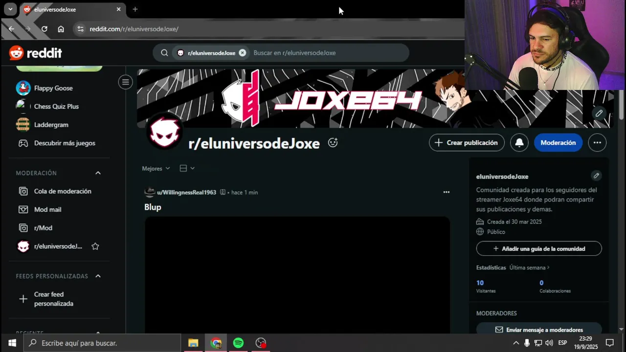Image resolution: width=626 pixels, height=352 pixels.
Task: Edit community description pencil icon
Action: point(596,176)
